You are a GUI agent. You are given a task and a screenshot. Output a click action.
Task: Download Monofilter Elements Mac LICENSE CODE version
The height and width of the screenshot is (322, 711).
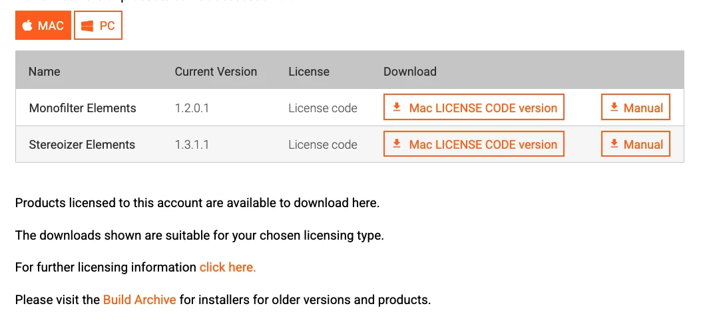[474, 107]
